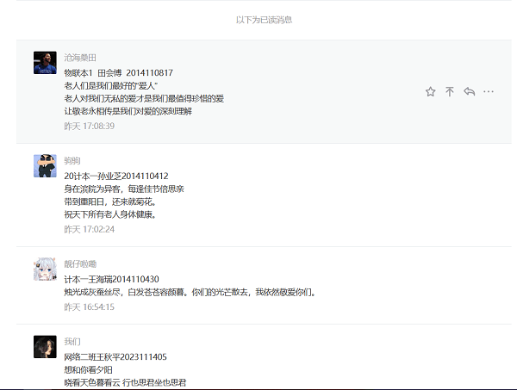The image size is (517, 390).
Task: Open 我们 username link
Action: (72, 342)
